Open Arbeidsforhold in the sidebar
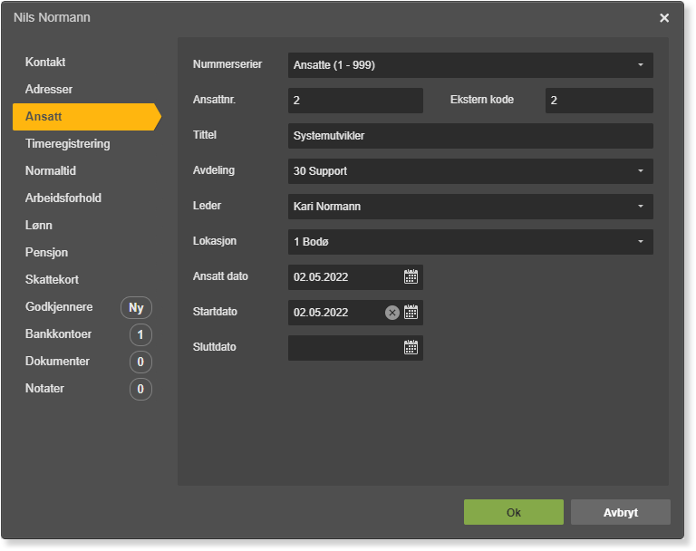Screen dimensions: 696x551 point(63,198)
